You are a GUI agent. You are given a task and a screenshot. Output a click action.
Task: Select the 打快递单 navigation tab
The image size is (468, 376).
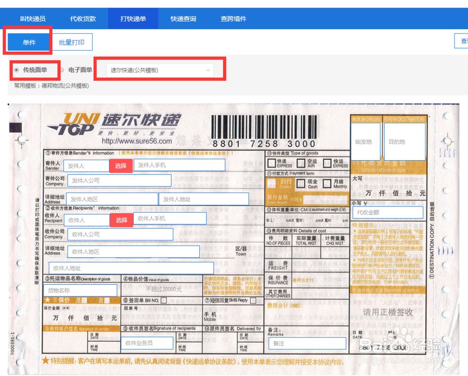[133, 18]
